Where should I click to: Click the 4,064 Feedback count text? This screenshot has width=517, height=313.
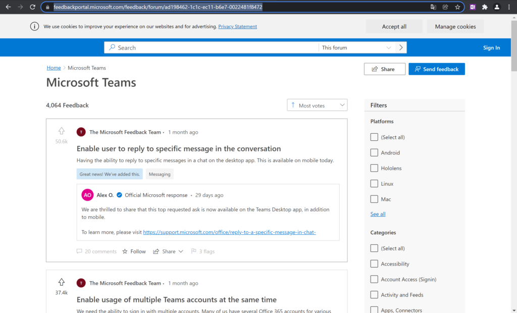(67, 105)
